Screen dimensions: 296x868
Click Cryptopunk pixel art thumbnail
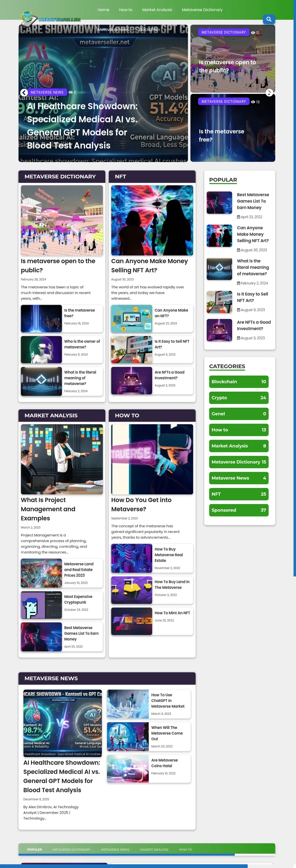pos(41,605)
